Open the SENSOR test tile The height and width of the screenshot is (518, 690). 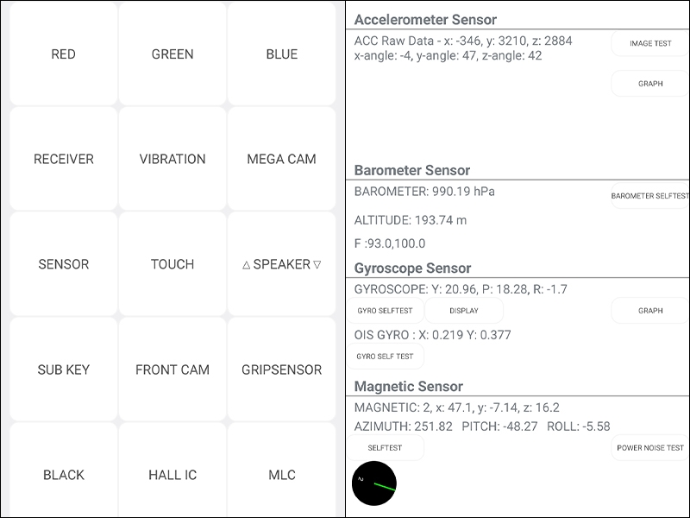point(63,264)
